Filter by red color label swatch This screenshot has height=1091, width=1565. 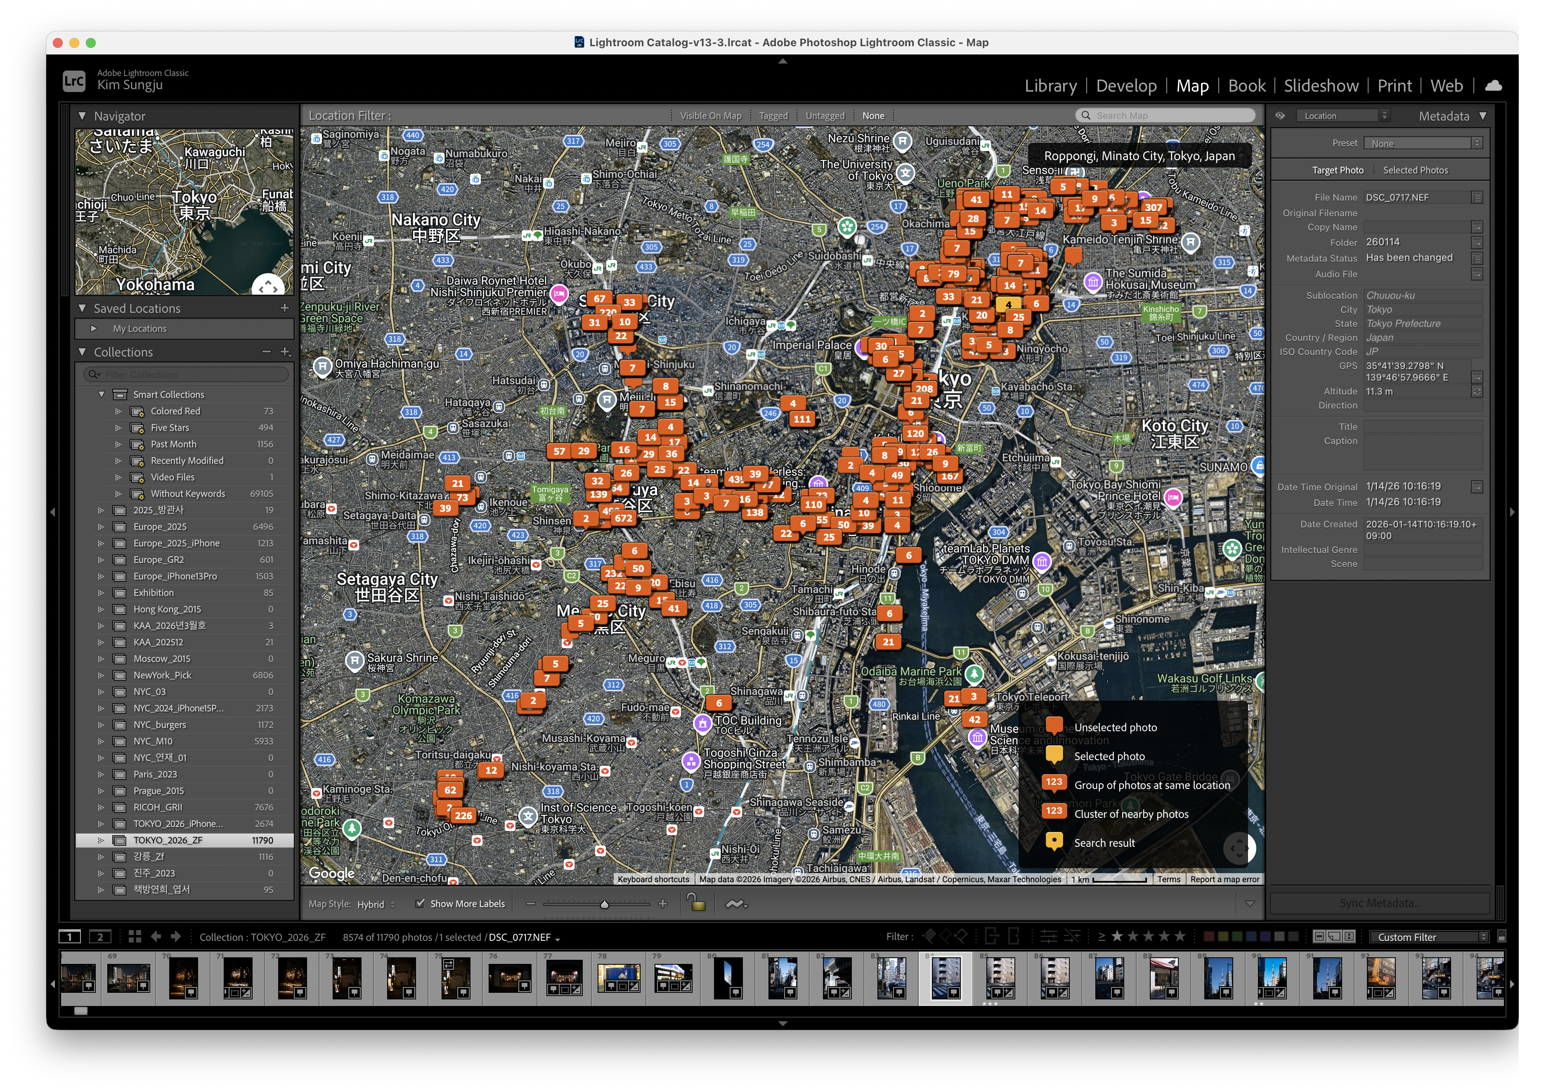coord(1209,937)
